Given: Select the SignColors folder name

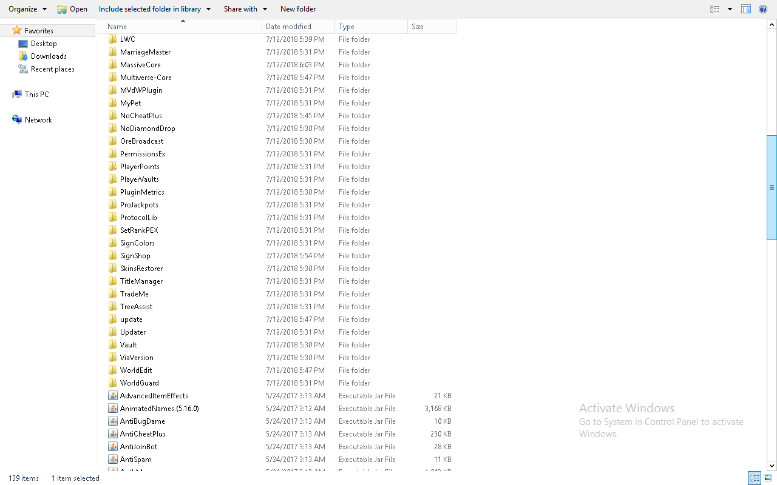Looking at the screenshot, I should [137, 243].
